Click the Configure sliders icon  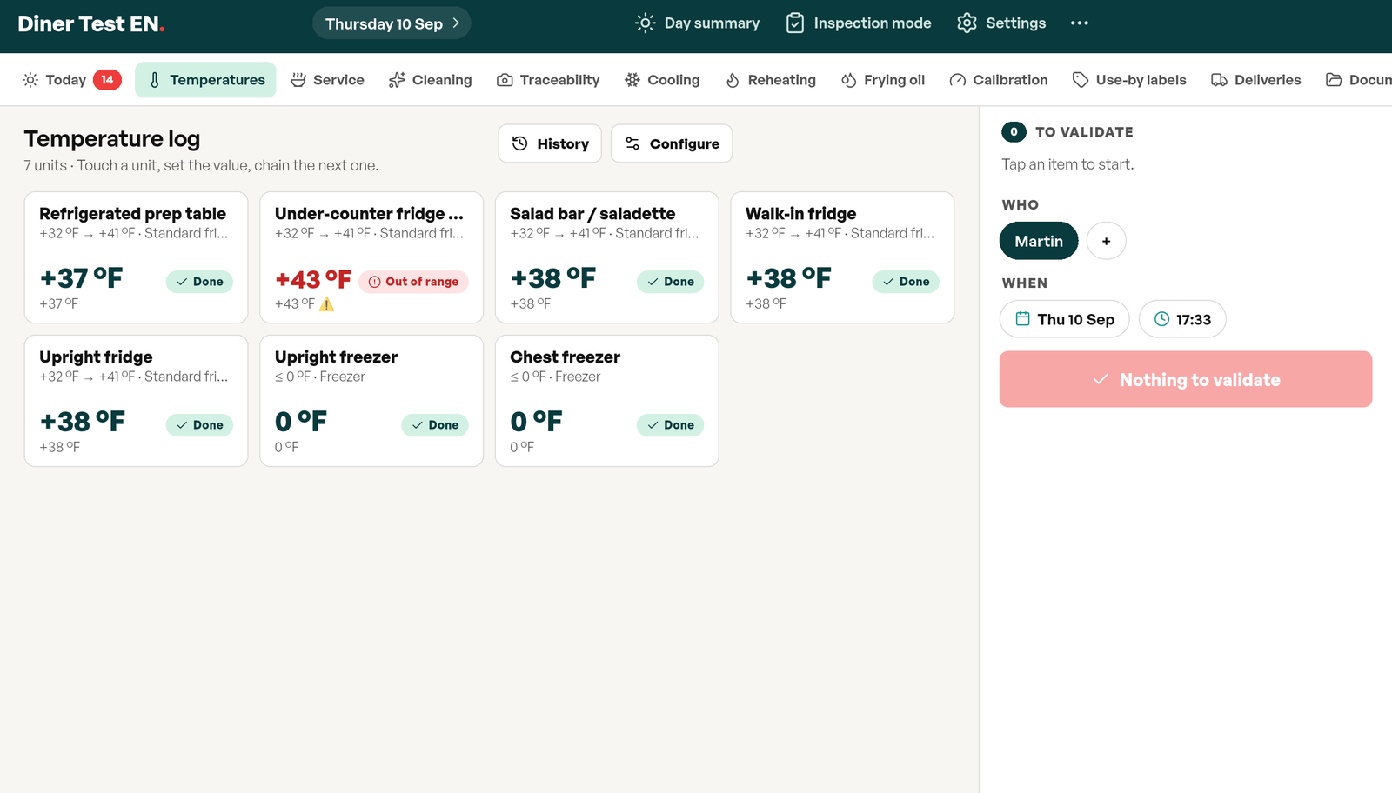click(x=632, y=143)
